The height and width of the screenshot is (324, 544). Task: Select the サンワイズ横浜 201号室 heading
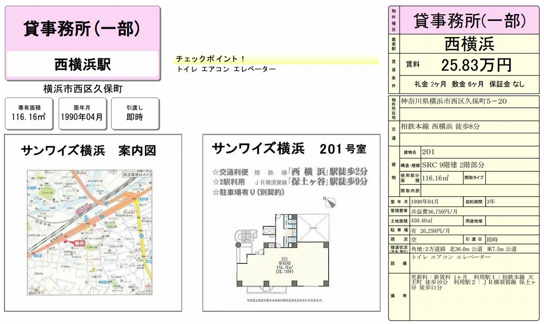pos(289,149)
